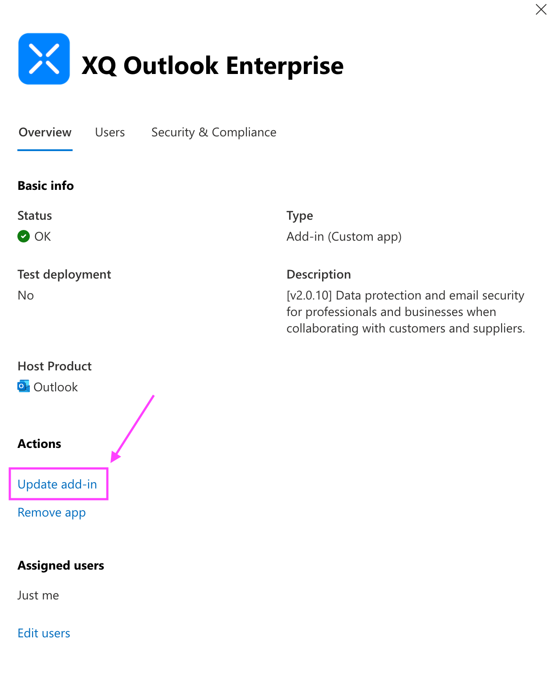Click the XQ Outlook Enterprise app logo

pos(44,59)
